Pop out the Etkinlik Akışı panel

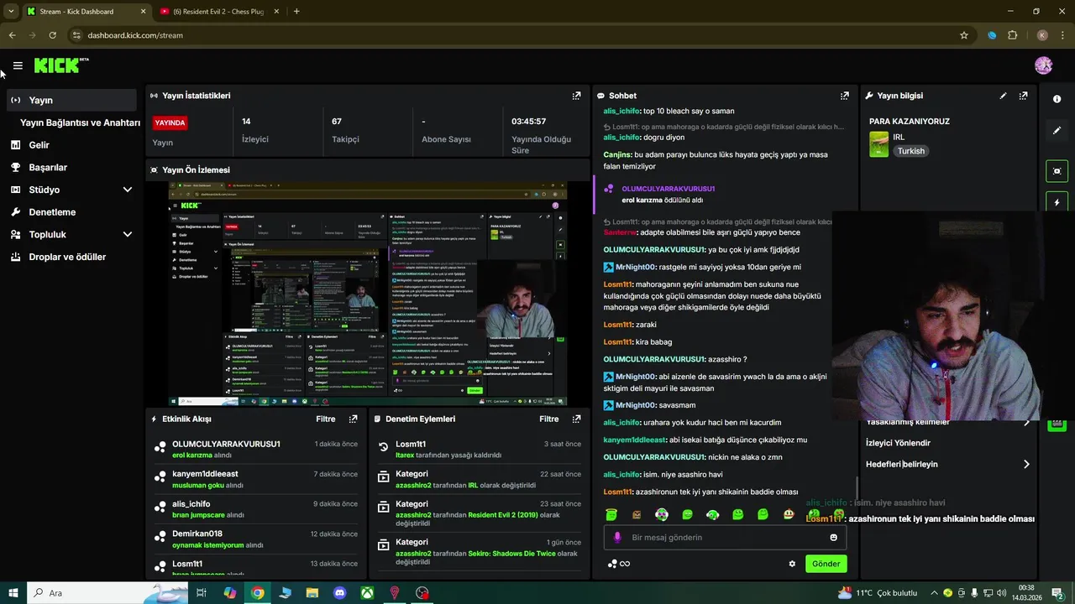(x=353, y=419)
